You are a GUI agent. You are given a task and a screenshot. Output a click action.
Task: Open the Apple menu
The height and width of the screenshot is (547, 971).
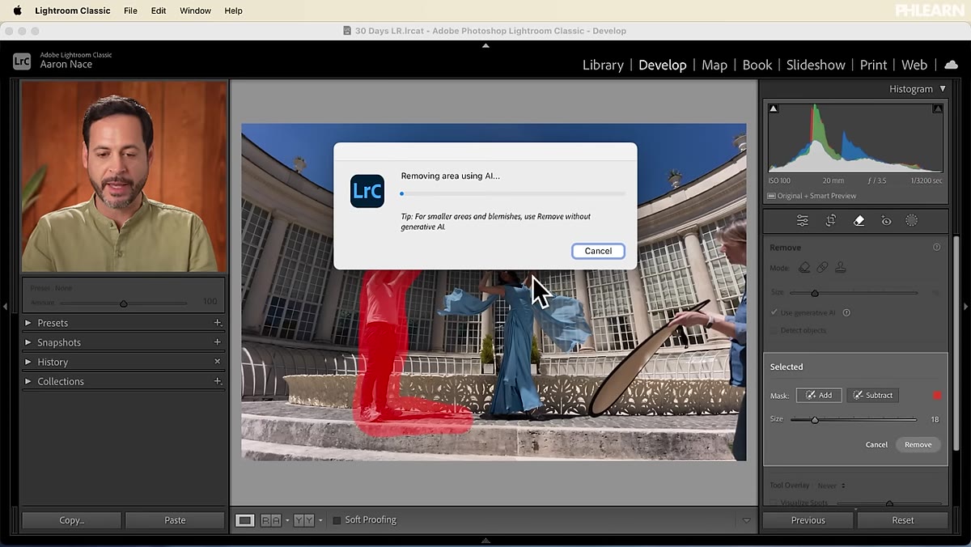(17, 11)
